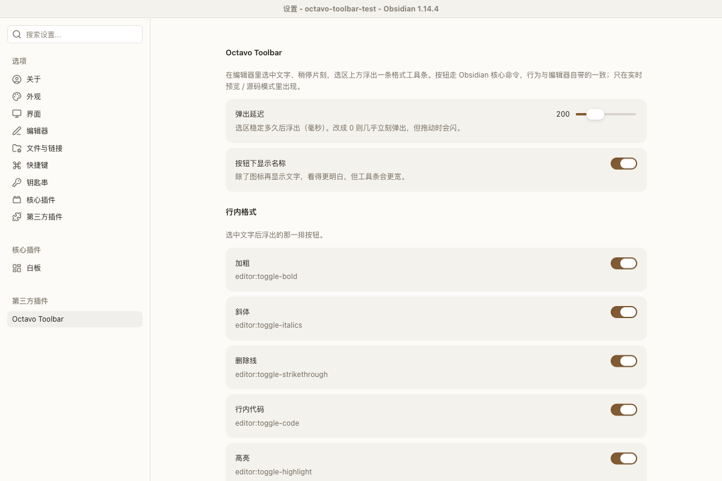Open the 关于 settings tab
The width and height of the screenshot is (722, 481).
75,79
